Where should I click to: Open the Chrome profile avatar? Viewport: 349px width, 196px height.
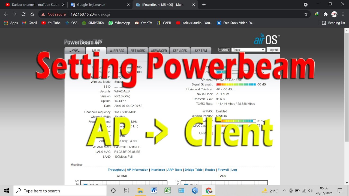coord(334,14)
